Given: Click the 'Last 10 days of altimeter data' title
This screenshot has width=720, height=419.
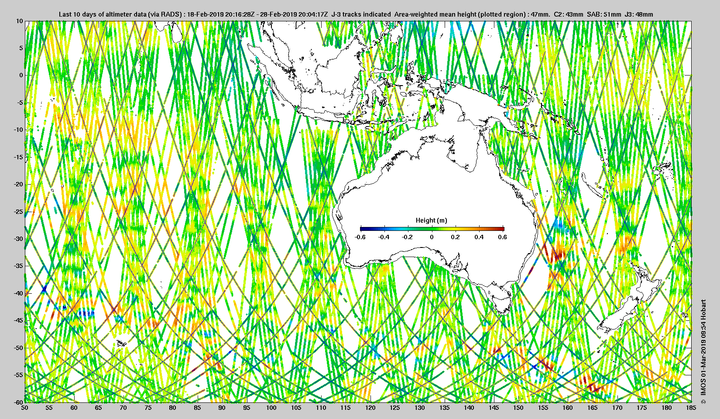Looking at the screenshot, I should click(103, 14).
